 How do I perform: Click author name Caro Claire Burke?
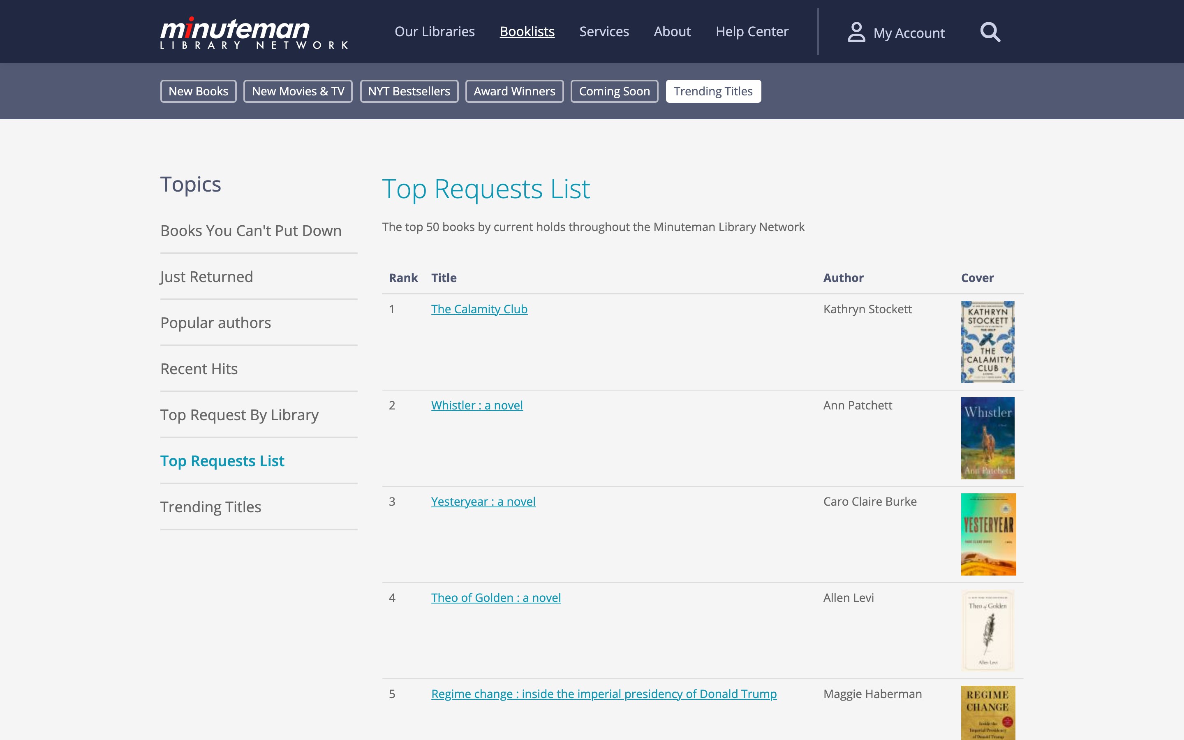(869, 502)
